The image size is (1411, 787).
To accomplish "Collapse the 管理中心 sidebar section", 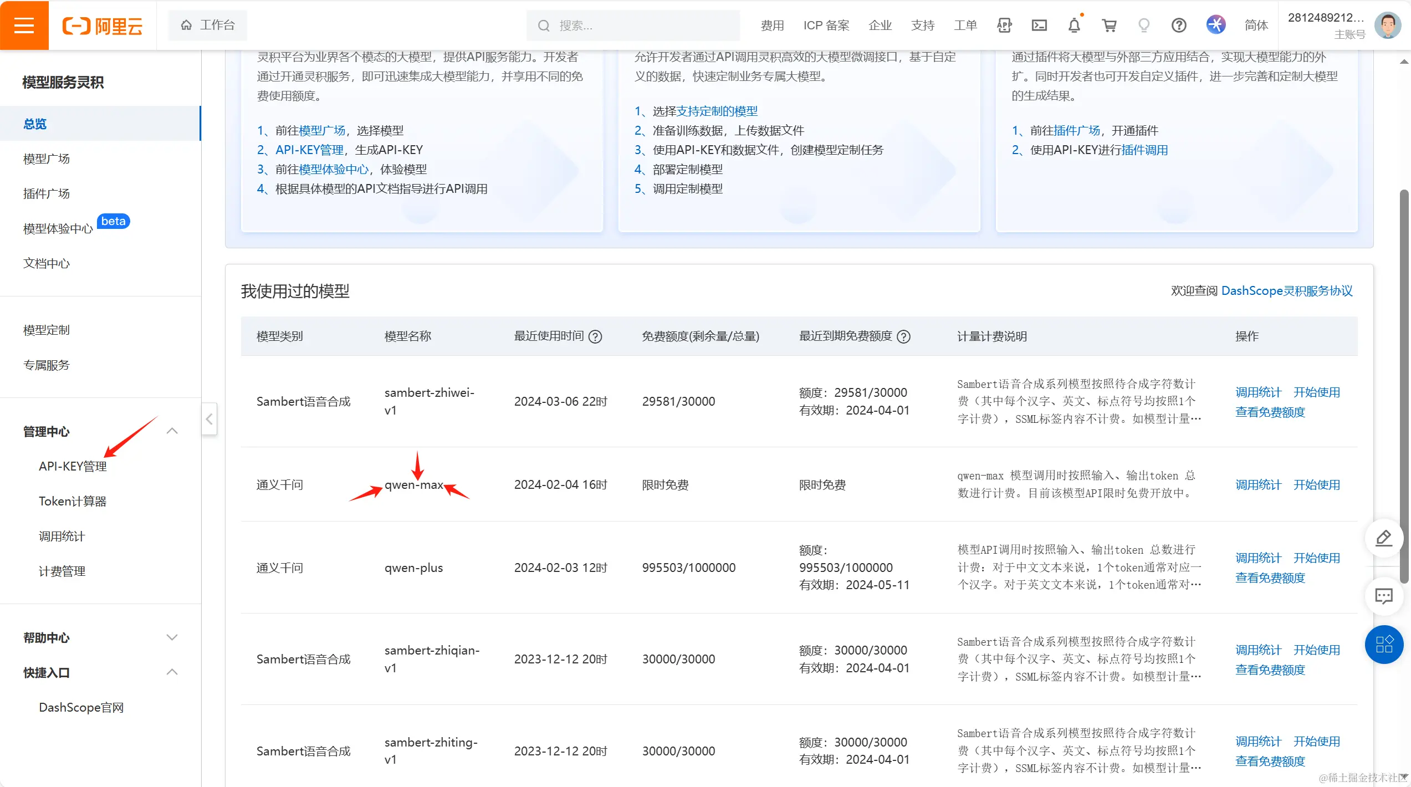I will 172,431.
